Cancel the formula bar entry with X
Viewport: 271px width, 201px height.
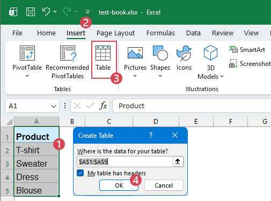(x=77, y=106)
